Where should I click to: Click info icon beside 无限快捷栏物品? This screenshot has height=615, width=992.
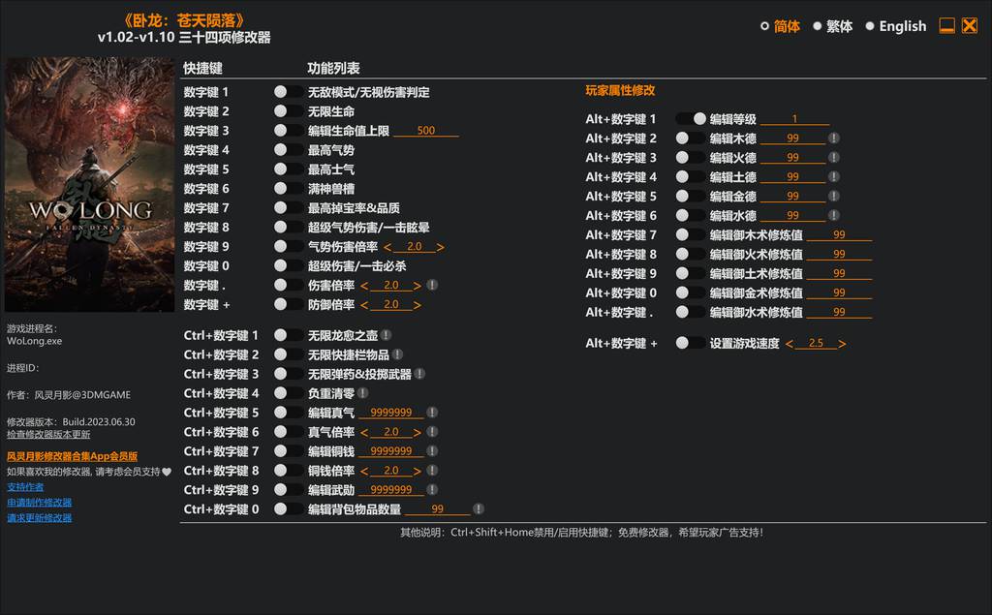point(397,354)
